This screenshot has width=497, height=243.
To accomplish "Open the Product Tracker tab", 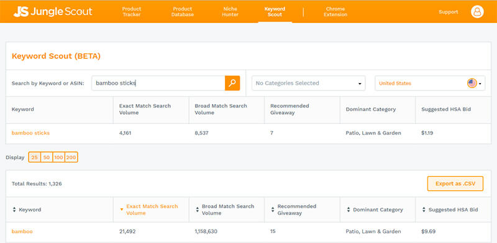I will (x=132, y=12).
